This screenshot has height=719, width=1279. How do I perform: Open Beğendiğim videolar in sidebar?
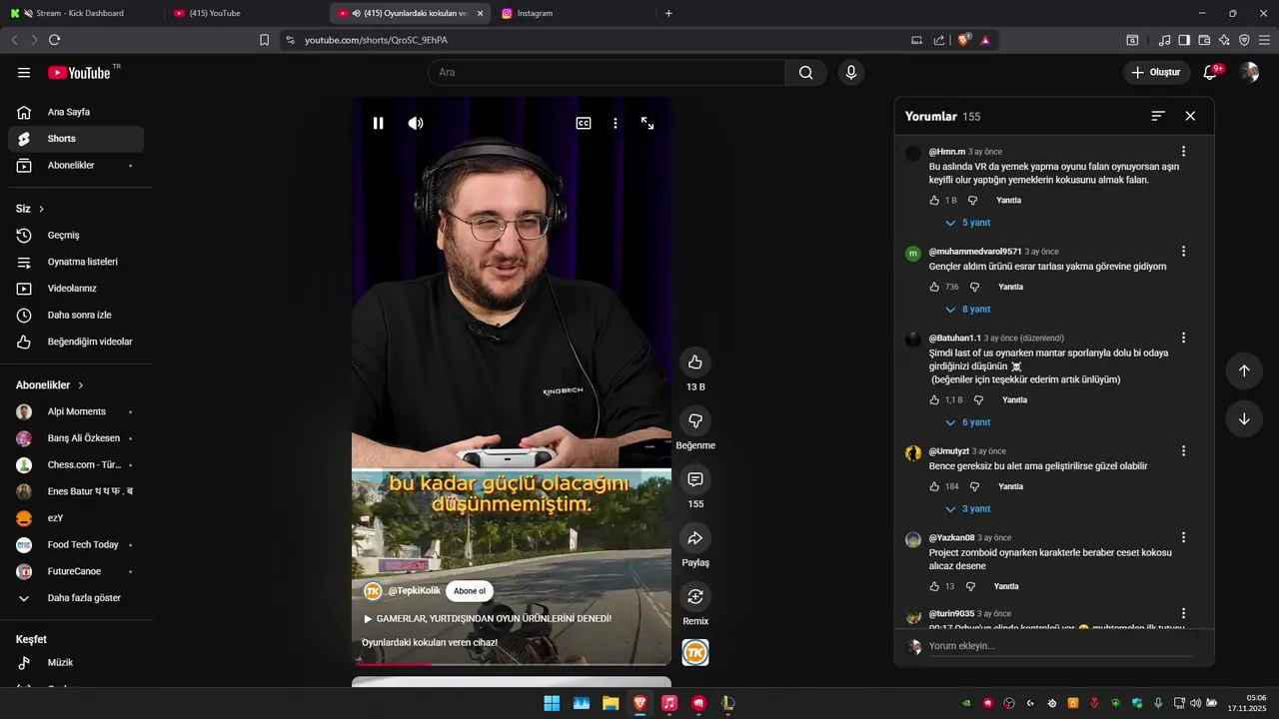tap(76, 342)
